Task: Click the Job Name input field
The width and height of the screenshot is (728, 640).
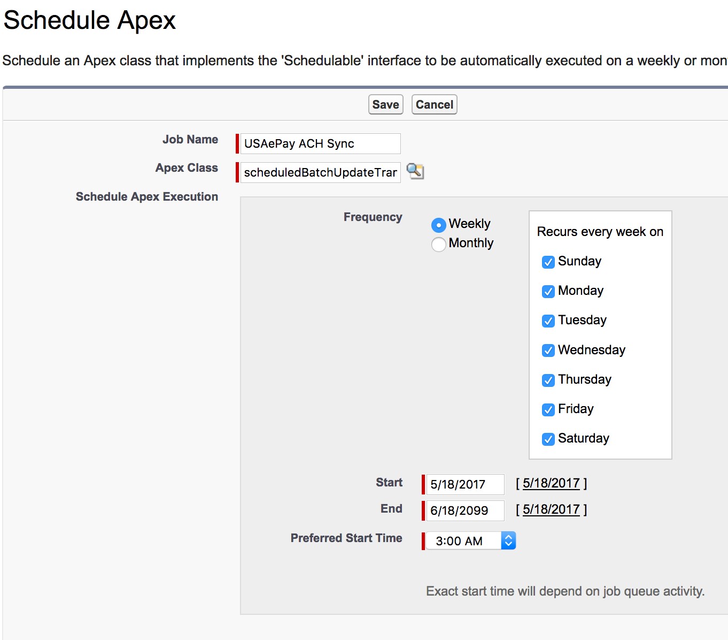Action: coord(320,143)
